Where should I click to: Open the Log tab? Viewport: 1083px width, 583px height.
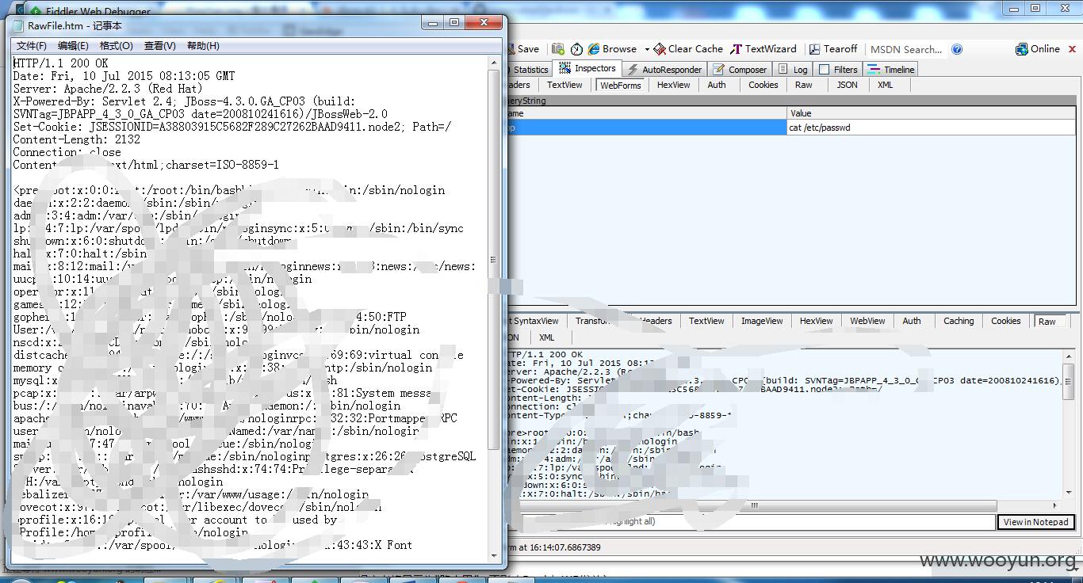[793, 70]
